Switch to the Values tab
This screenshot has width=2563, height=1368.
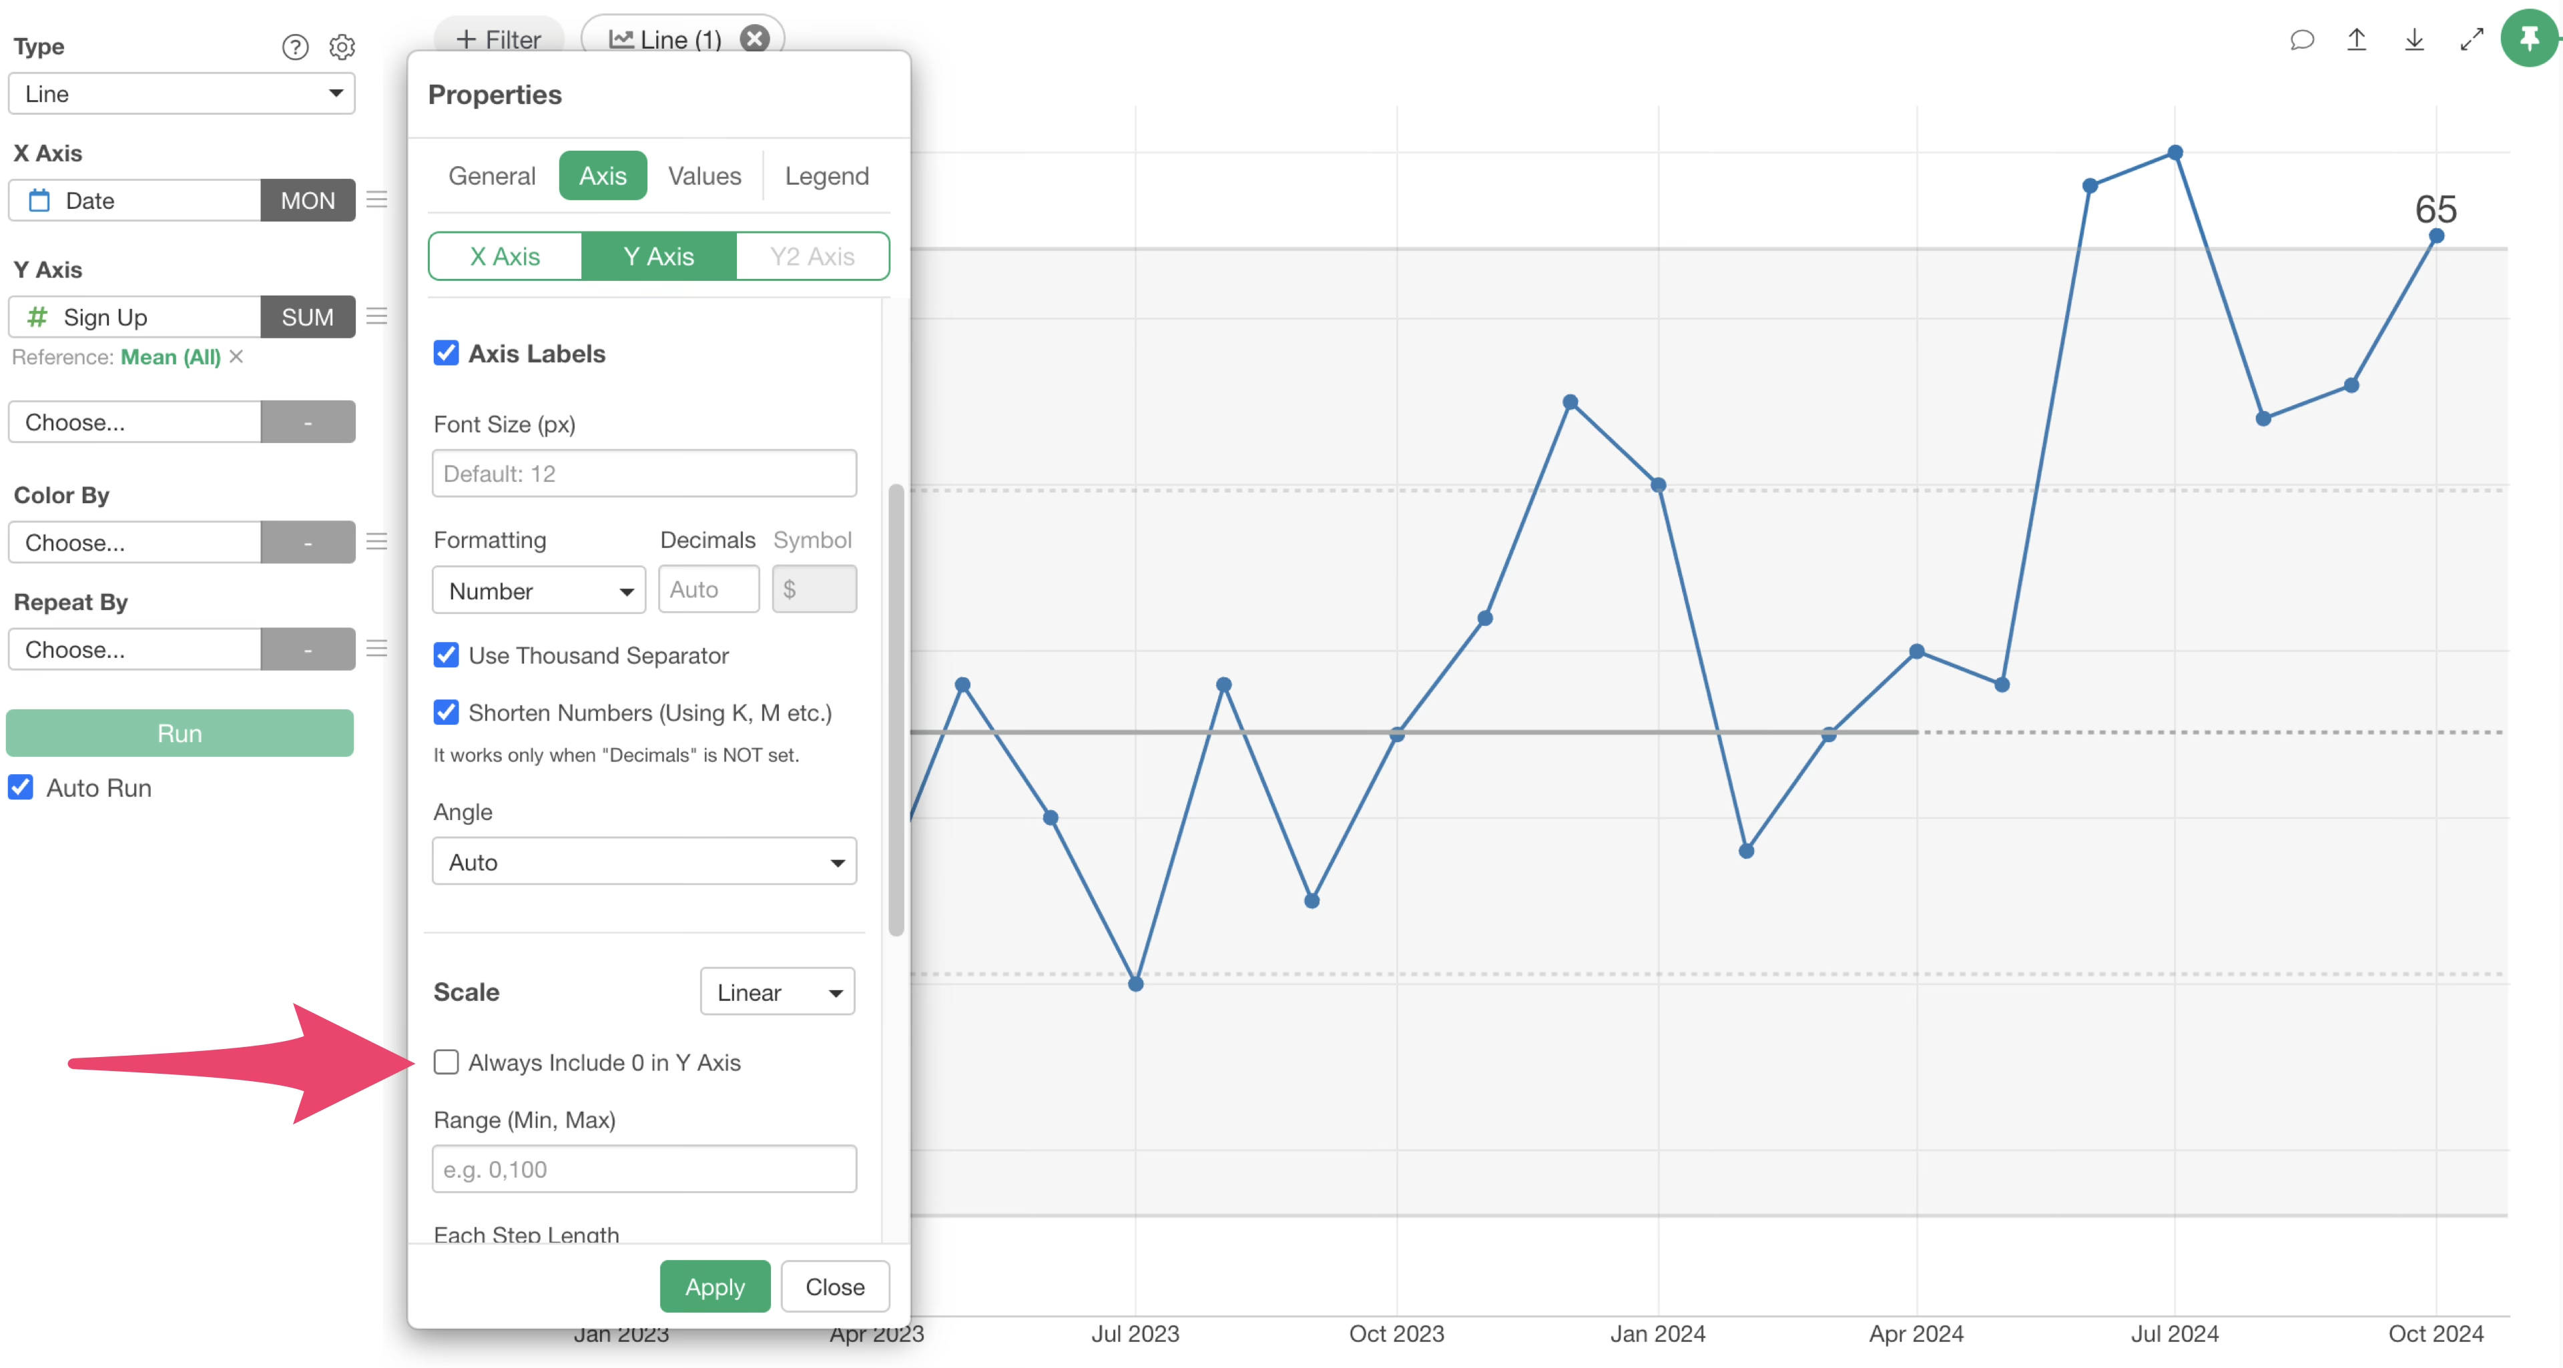point(703,176)
